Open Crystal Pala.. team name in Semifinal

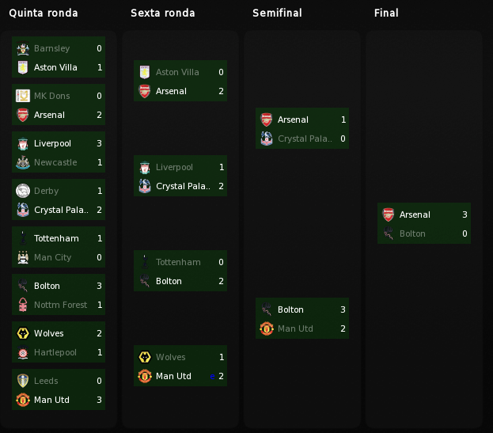click(x=305, y=139)
